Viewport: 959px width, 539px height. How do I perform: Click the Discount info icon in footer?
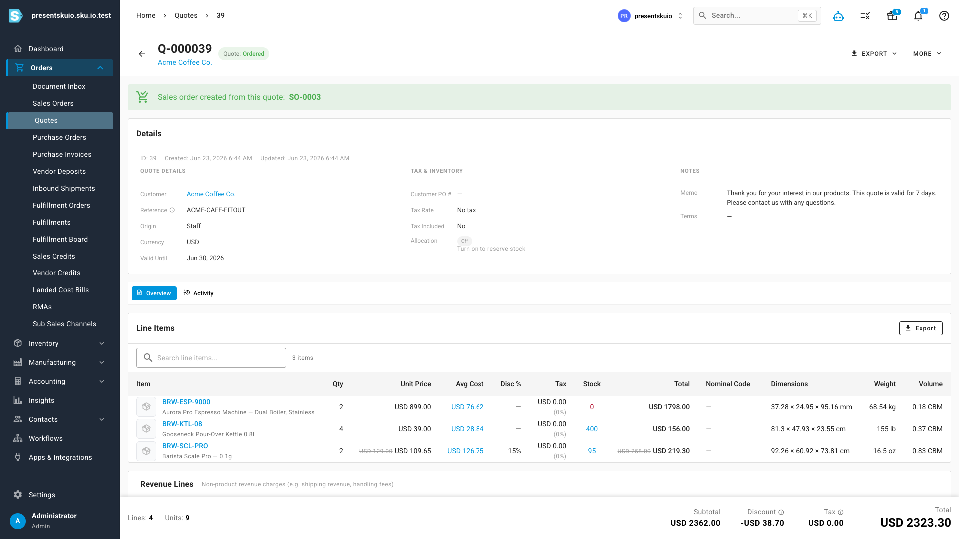781,512
